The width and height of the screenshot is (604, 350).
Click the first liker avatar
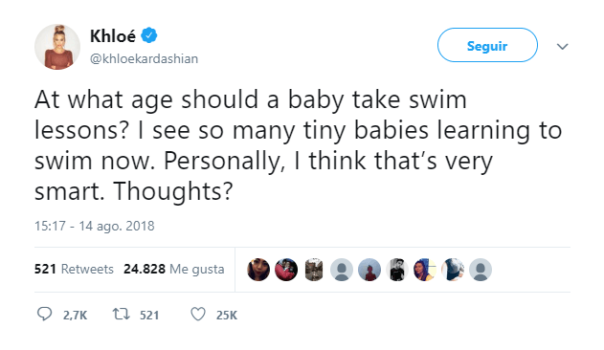click(x=258, y=270)
